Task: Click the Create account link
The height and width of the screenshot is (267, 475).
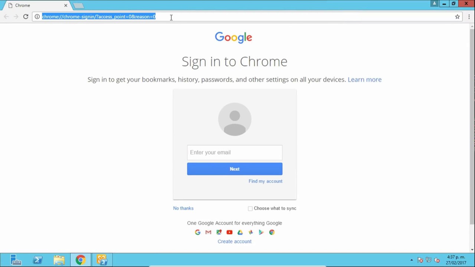Action: [x=235, y=241]
